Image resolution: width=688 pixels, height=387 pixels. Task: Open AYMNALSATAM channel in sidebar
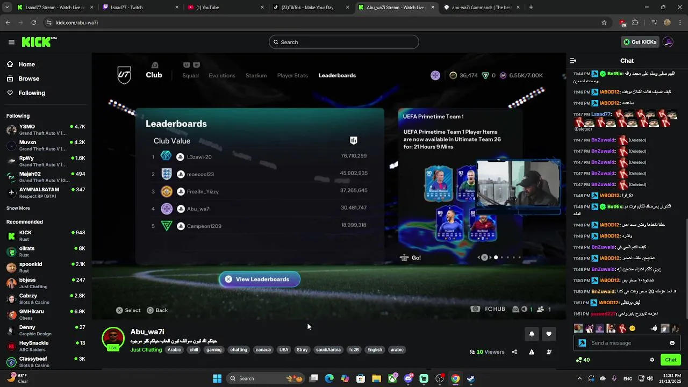pos(46,192)
